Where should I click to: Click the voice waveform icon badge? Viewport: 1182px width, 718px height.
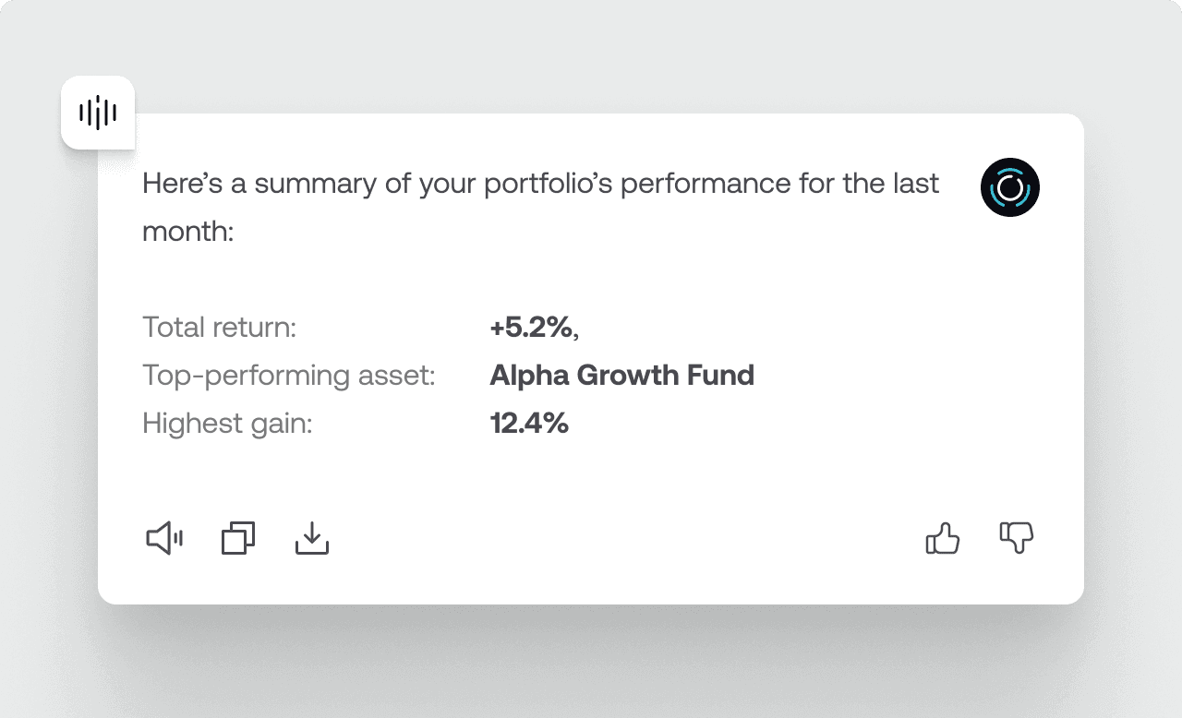(98, 113)
